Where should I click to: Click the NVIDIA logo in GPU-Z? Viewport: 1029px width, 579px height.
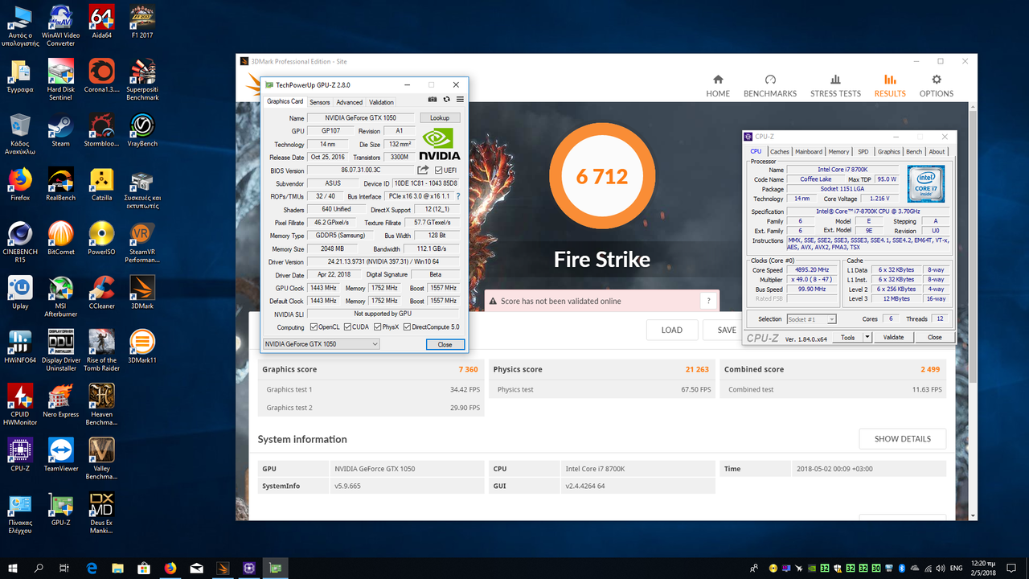point(441,143)
